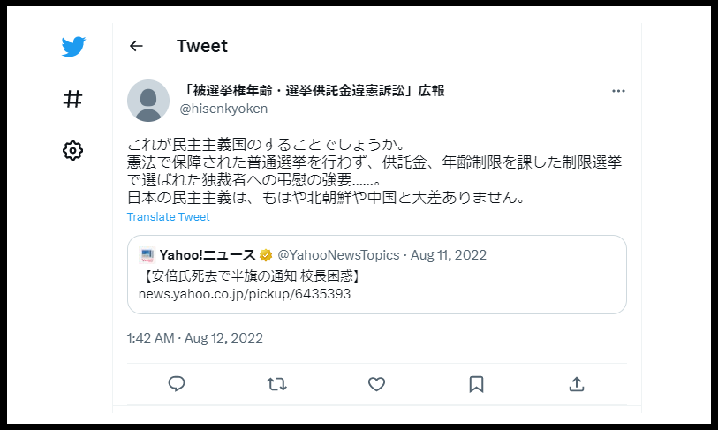This screenshot has width=718, height=430.
Task: Open the news.yahoo.co.jp/pickup/6435393 link
Action: 245,293
